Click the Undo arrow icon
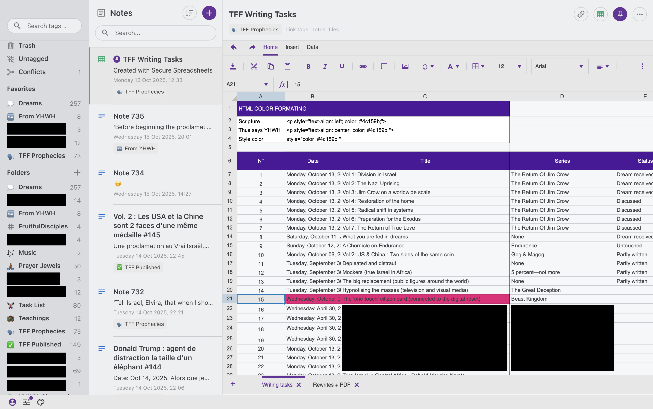The height and width of the screenshot is (409, 653). [x=233, y=47]
